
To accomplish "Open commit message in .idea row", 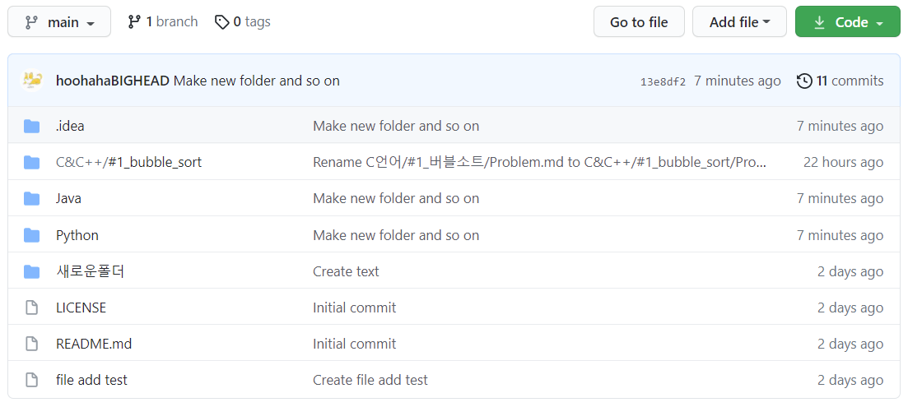I will tap(396, 126).
